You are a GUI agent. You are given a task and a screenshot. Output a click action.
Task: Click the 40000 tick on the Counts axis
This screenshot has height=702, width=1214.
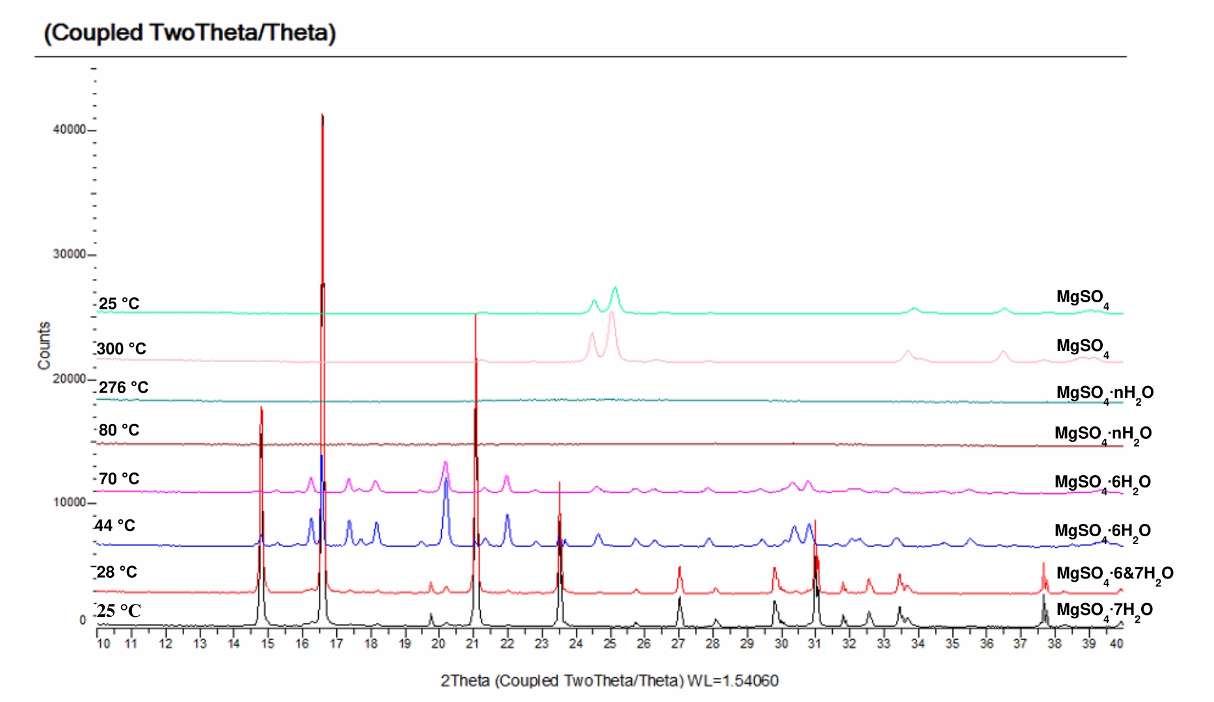(x=69, y=130)
